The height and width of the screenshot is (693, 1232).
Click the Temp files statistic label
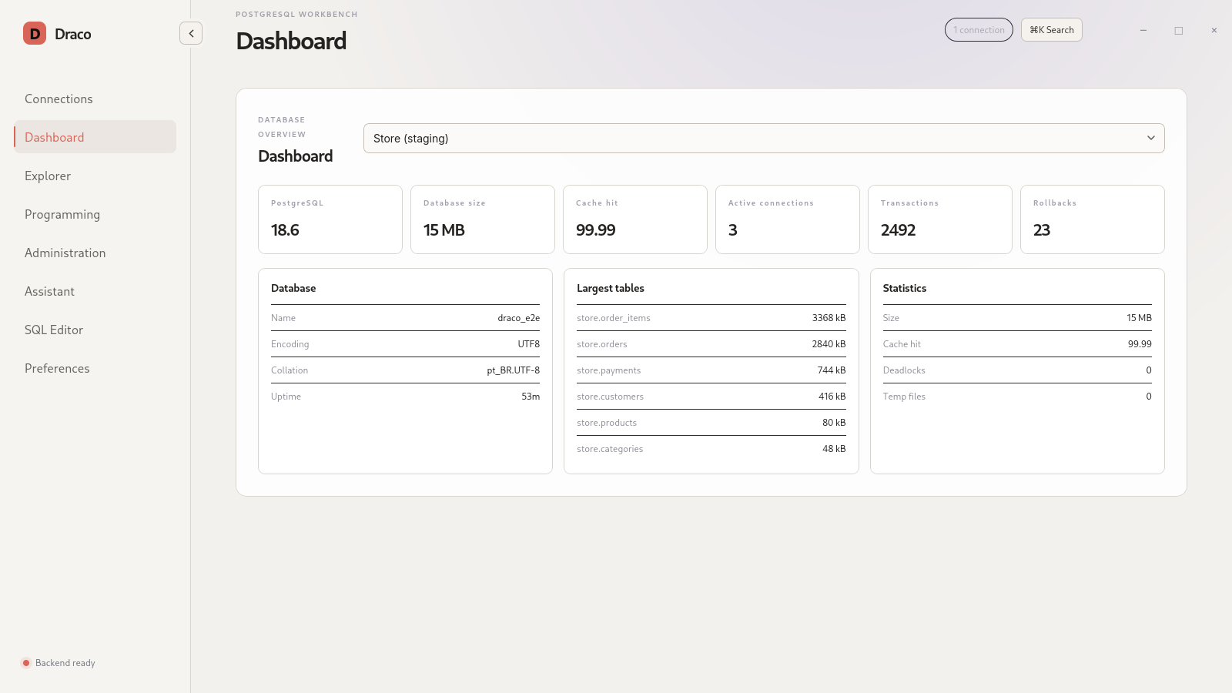904,397
